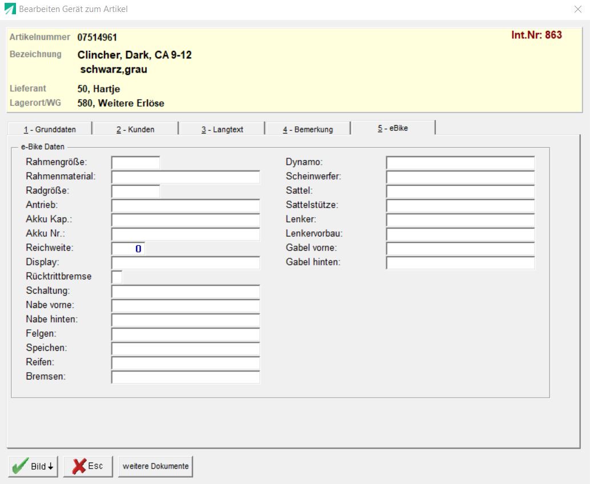Click the Display input field
Screen dimensions: 590x484
(x=185, y=263)
